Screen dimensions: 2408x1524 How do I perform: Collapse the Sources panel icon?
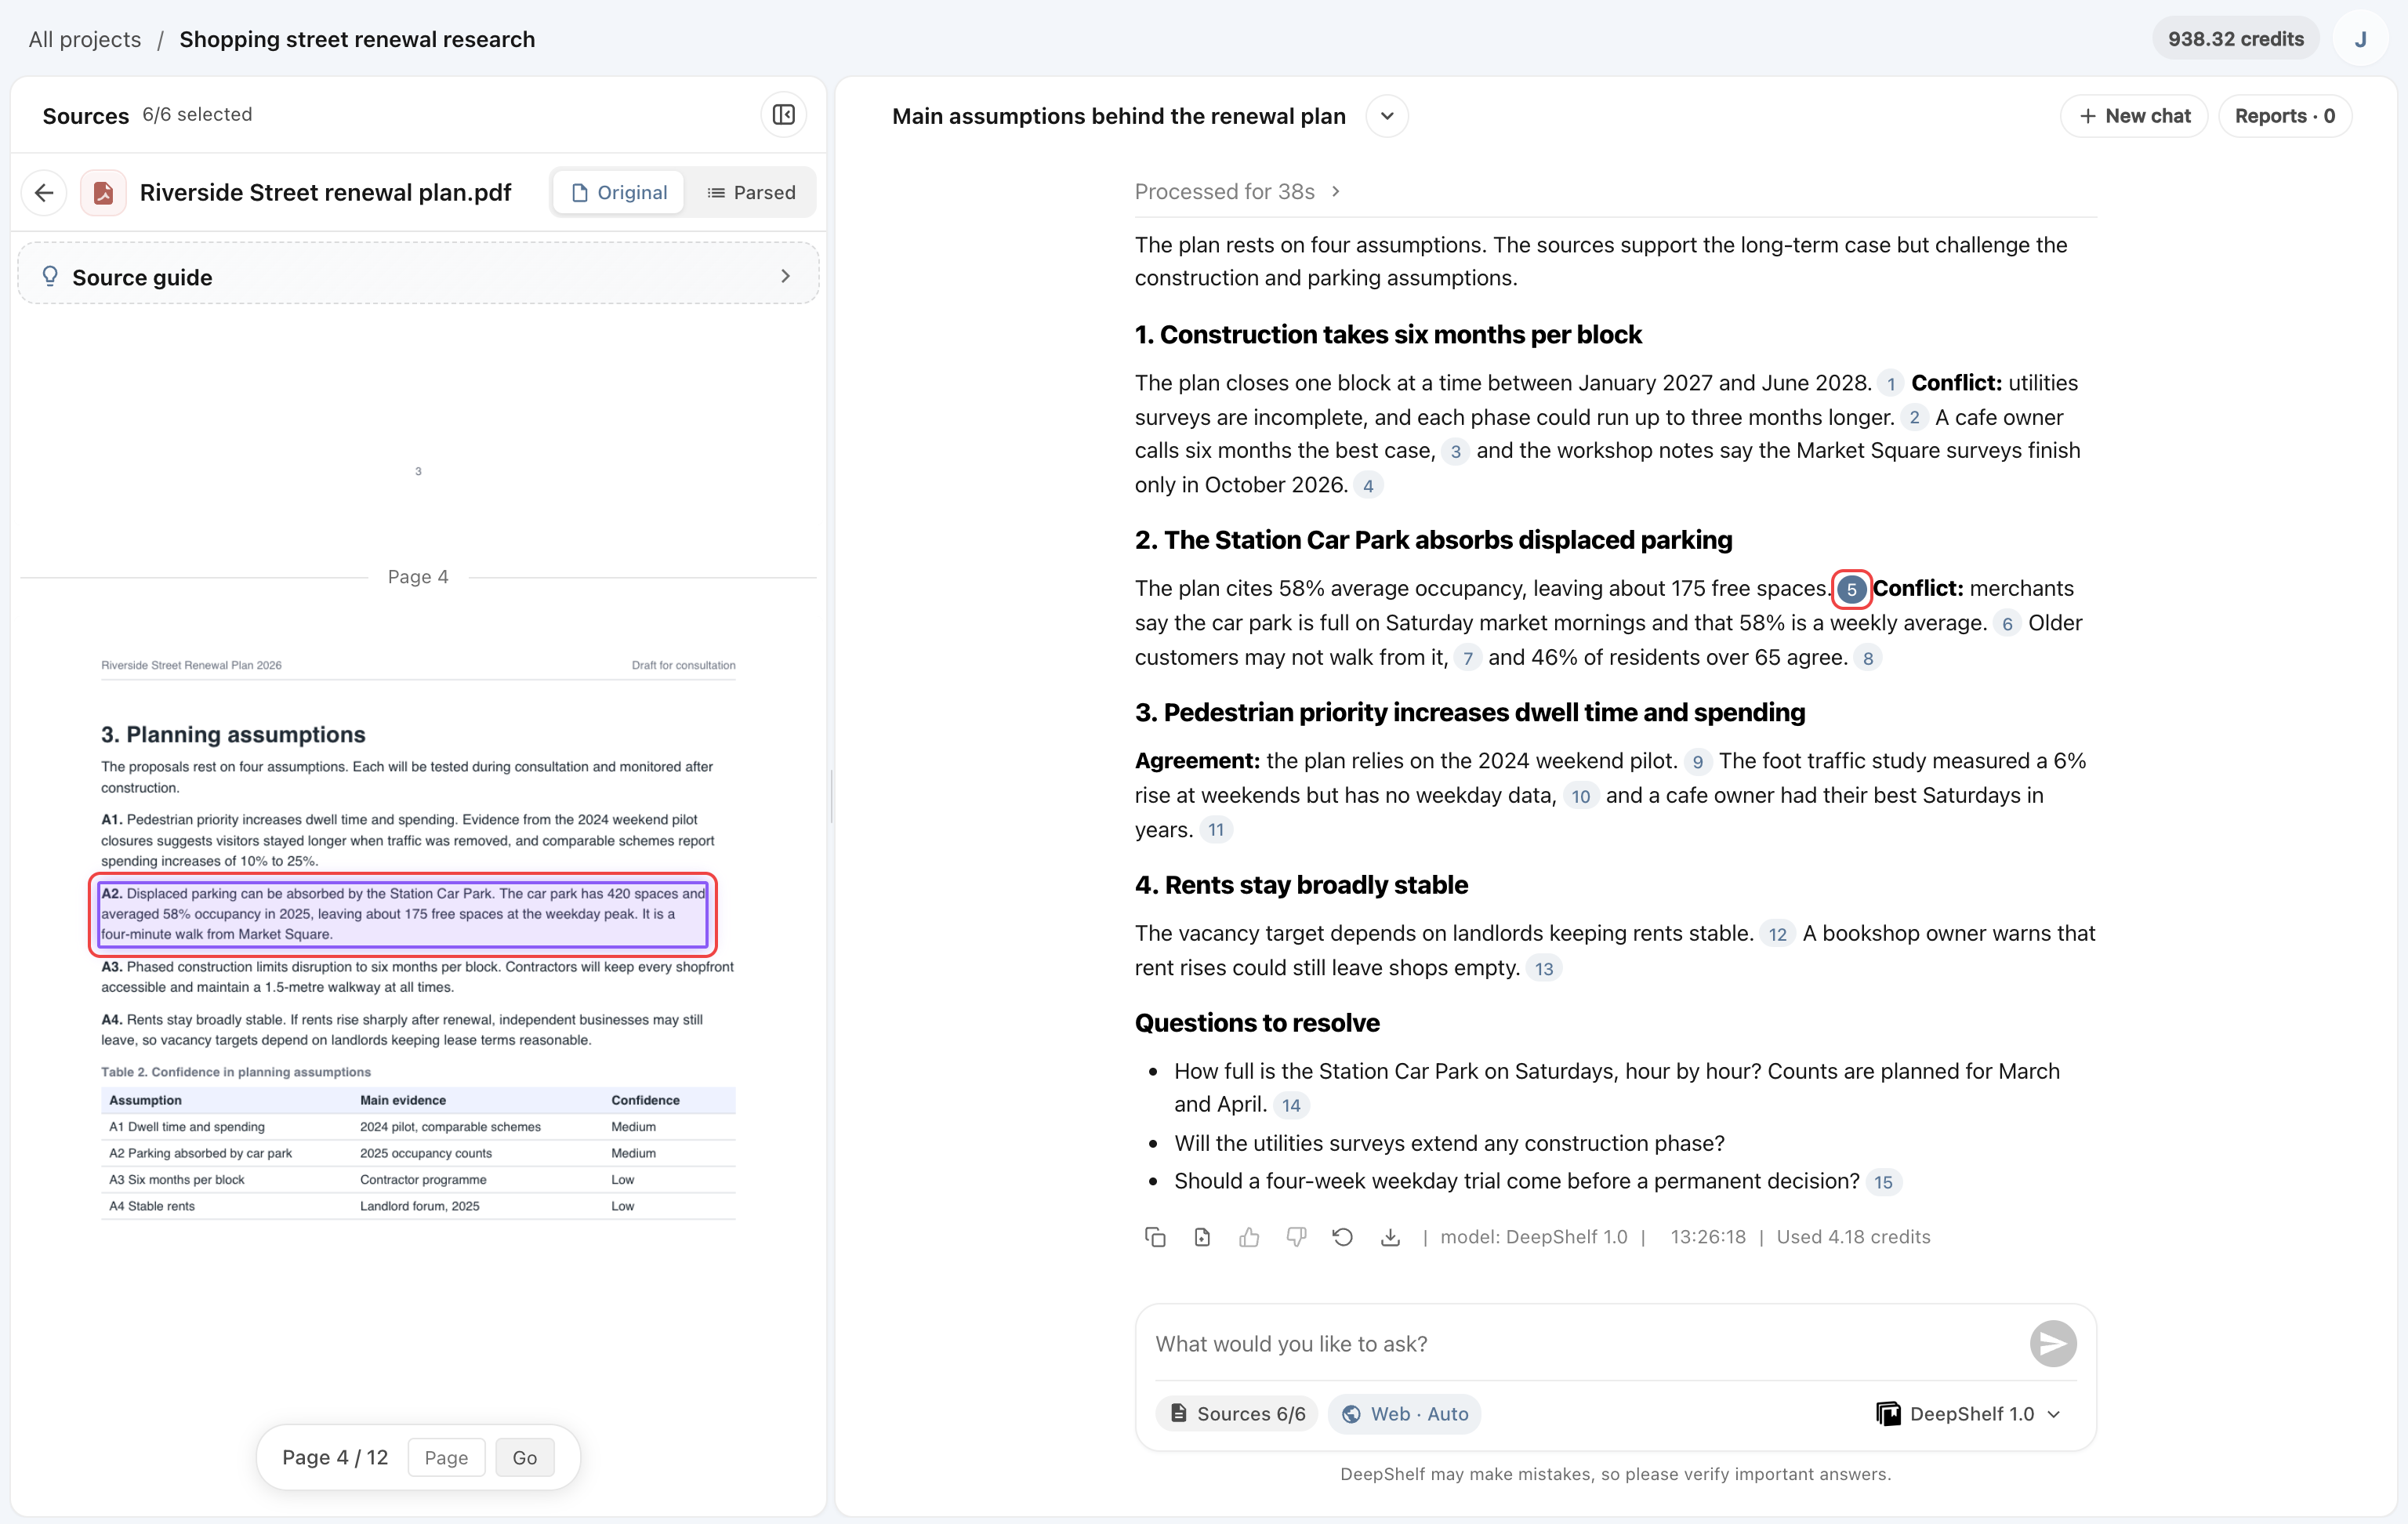pos(784,115)
